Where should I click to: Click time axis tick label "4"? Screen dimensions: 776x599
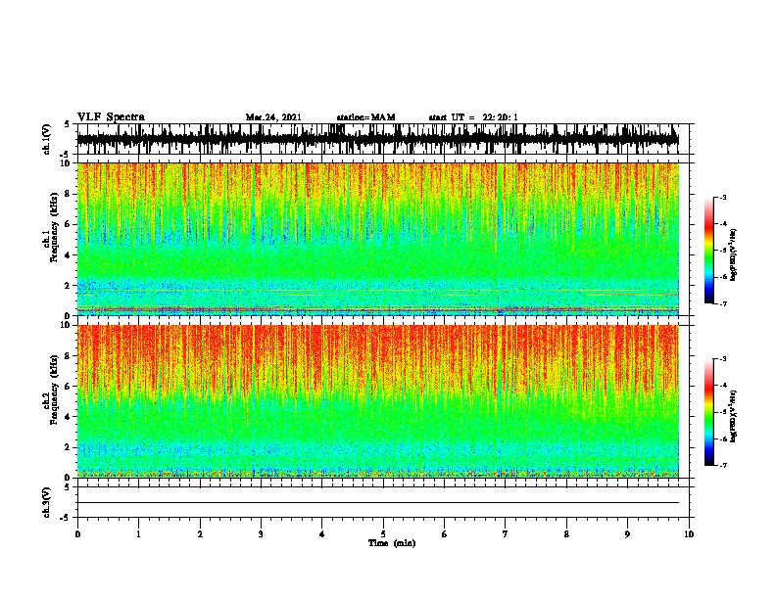pos(322,534)
